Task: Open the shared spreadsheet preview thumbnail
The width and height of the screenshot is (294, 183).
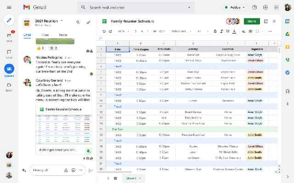Action: tap(64, 129)
